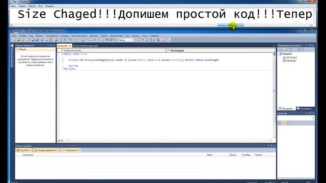Click the Notepad horizontal scrollbar thumb
Viewport: 326px width, 183px height.
(231, 25)
